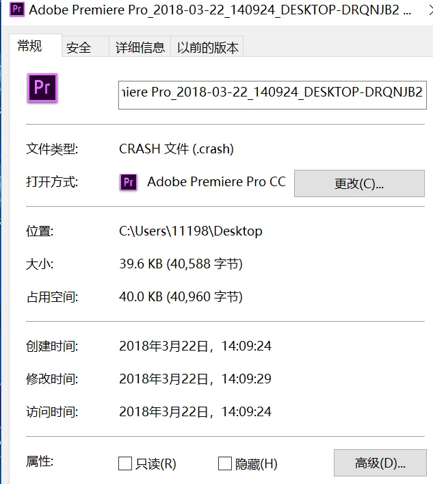433x484 pixels.
Task: Click the modified time 14:09:29 value
Action: tap(195, 379)
